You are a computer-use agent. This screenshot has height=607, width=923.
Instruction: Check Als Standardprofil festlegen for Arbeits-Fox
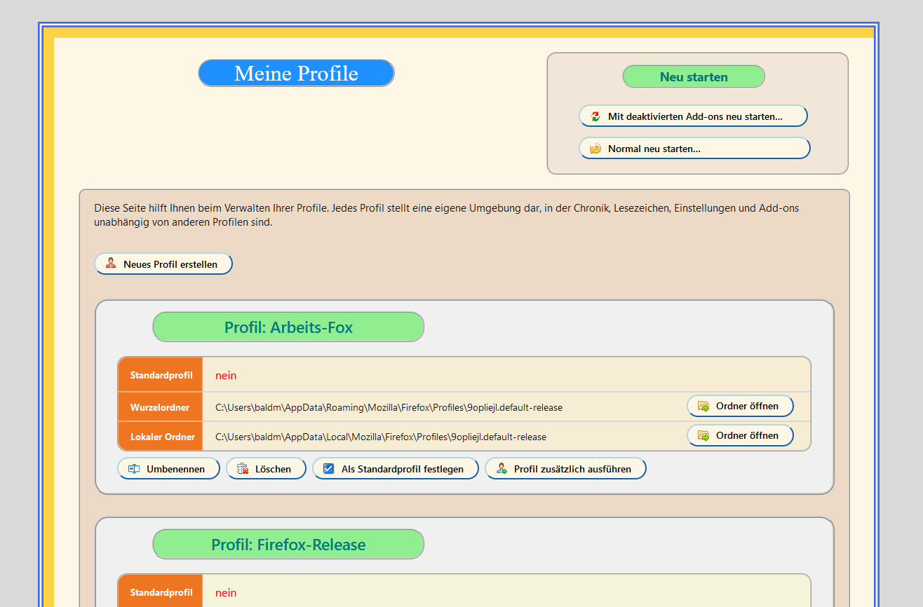click(x=329, y=469)
